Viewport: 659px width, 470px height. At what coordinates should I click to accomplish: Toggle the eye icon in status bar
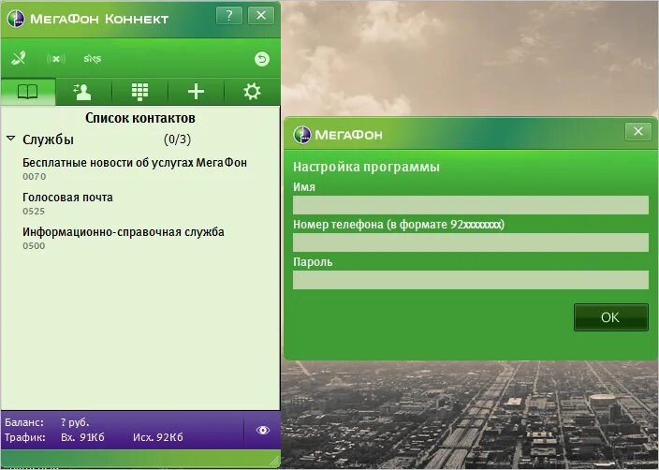point(263,430)
